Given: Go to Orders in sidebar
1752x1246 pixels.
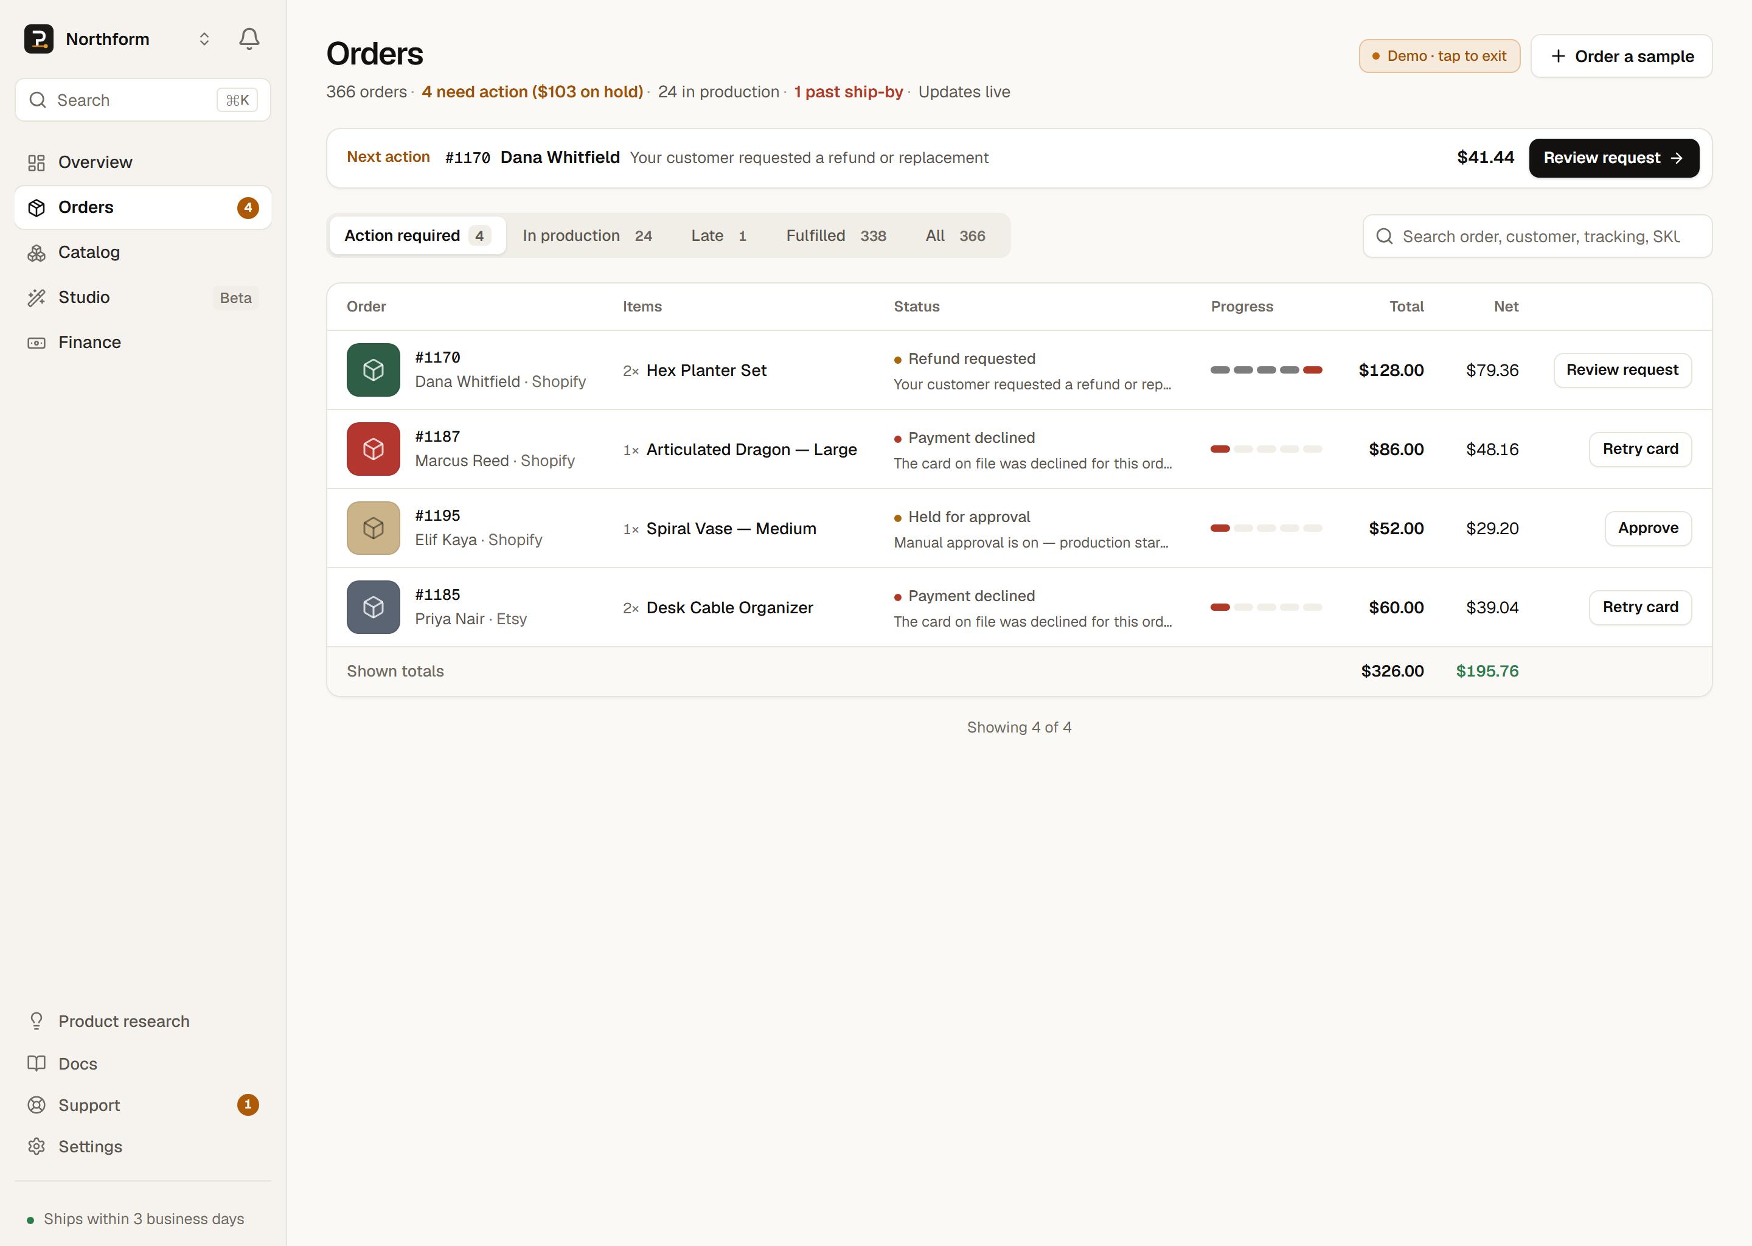Looking at the screenshot, I should coord(143,207).
